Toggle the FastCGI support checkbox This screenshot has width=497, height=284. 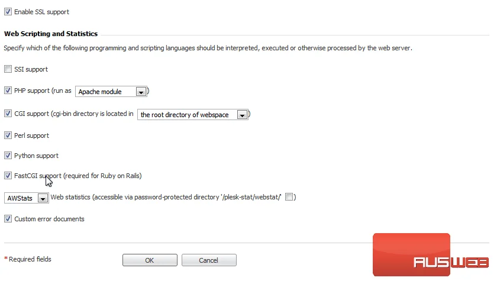[8, 175]
